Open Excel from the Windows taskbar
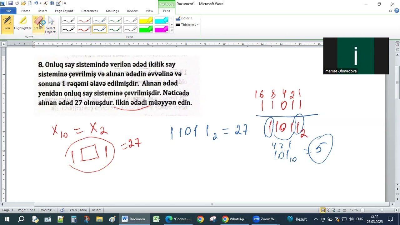 click(x=156, y=219)
